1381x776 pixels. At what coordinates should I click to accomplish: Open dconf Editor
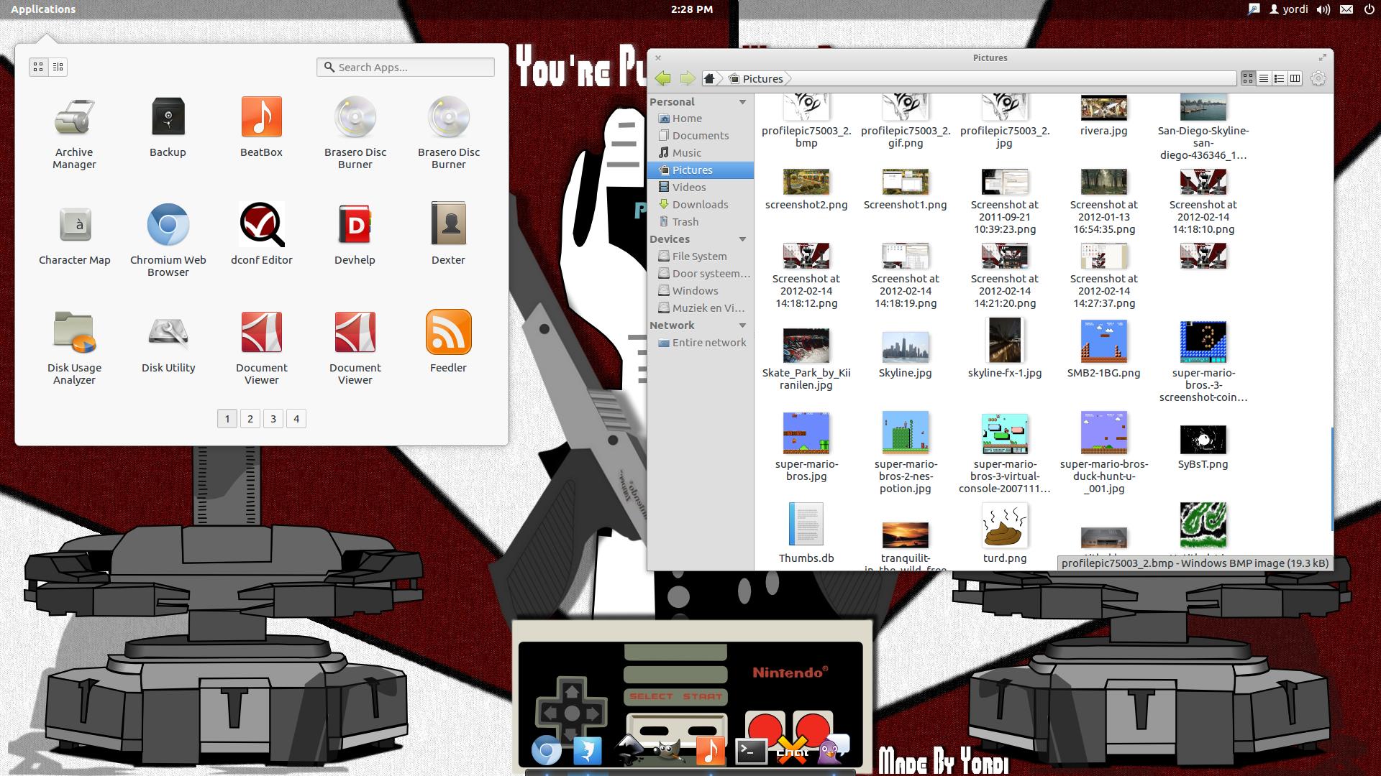point(261,235)
